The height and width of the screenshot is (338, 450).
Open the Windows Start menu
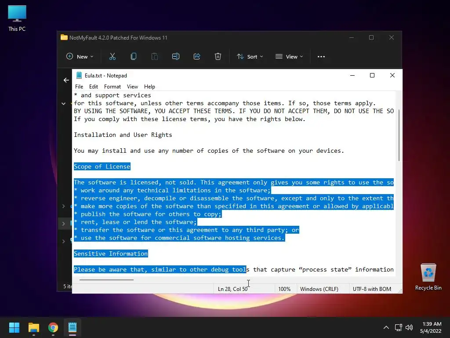point(14,327)
